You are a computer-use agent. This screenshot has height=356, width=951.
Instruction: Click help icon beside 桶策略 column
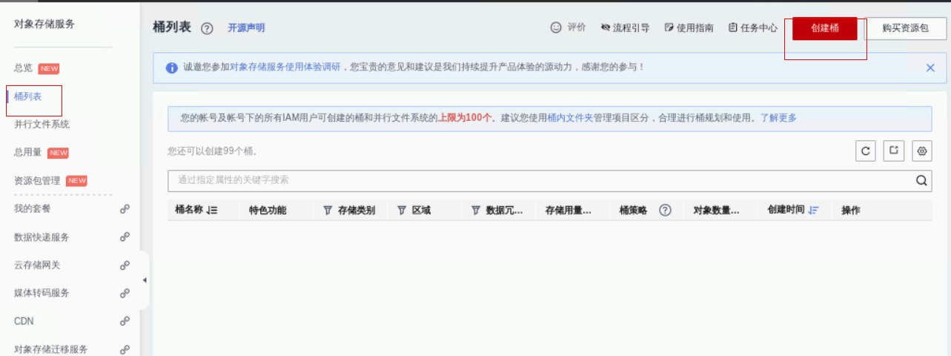tap(665, 211)
